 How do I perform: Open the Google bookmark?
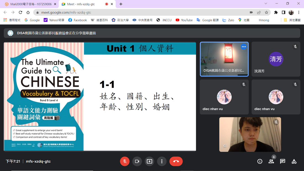[32, 20]
